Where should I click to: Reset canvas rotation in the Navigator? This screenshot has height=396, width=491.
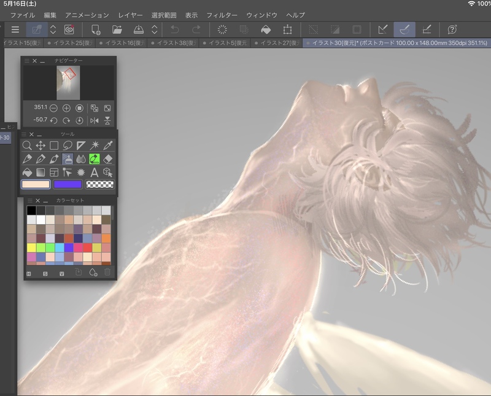click(x=79, y=120)
